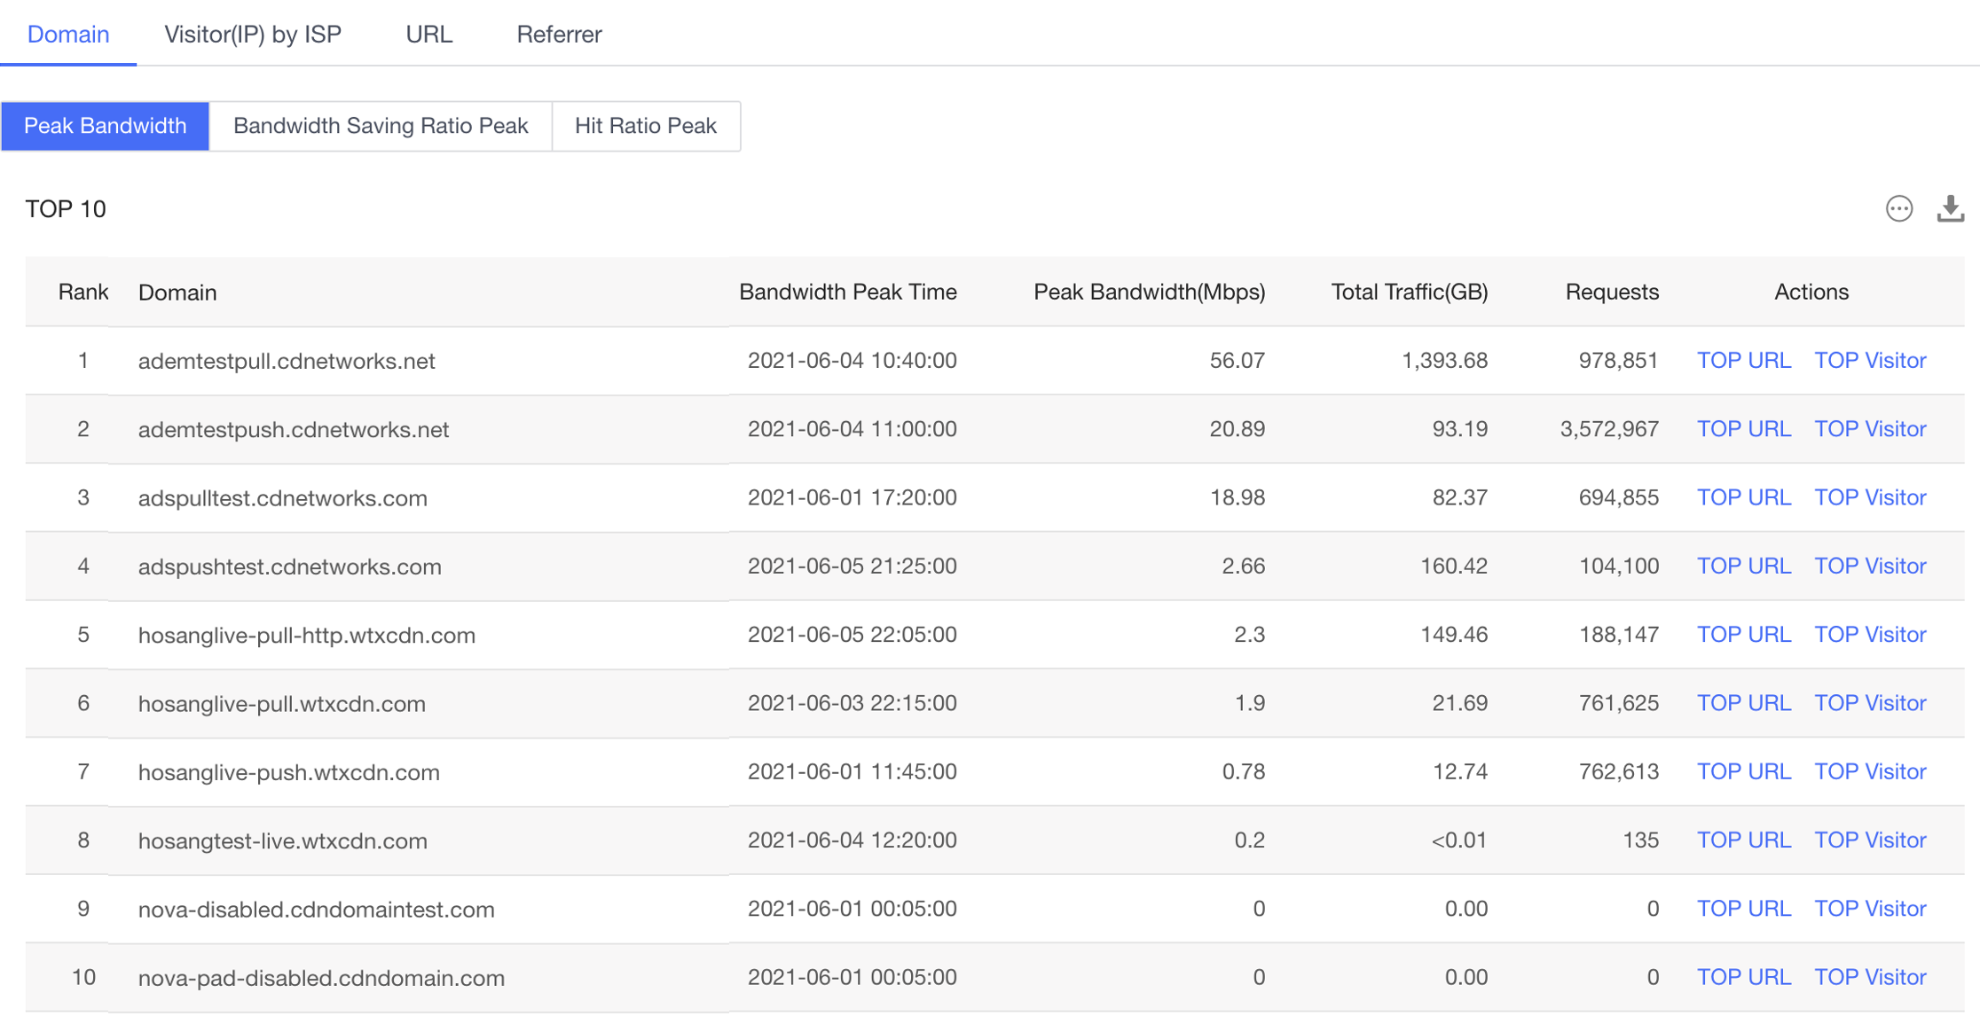Viewport: 1980px width, 1016px height.
Task: Switch to the Visitor(IP) by ISP tab
Action: (x=254, y=34)
